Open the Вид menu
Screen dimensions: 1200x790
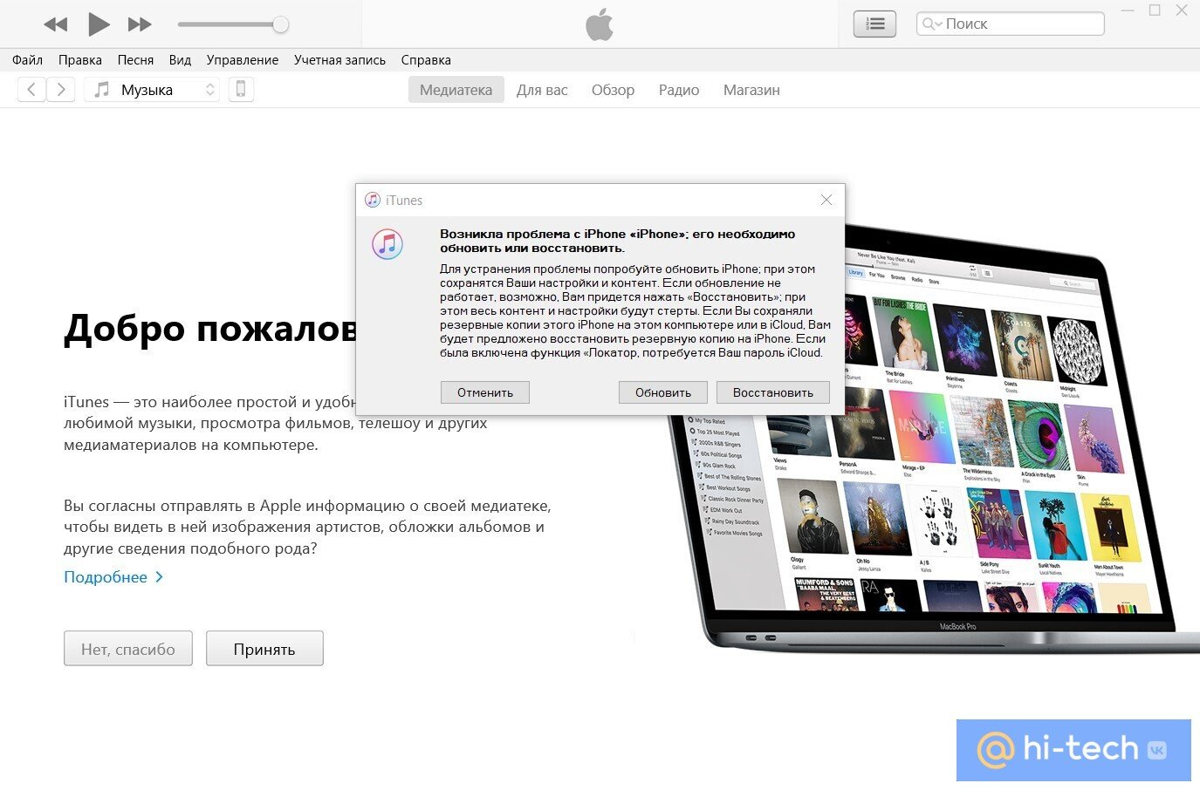[180, 60]
